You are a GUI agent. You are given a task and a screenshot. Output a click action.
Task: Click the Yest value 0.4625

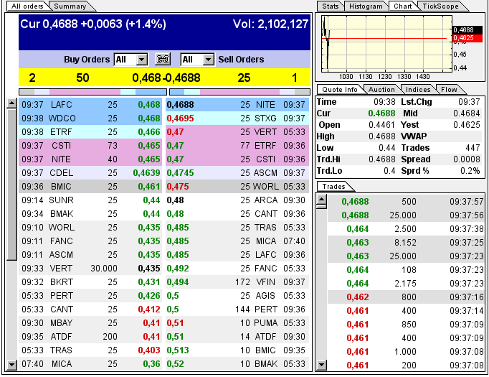click(x=467, y=125)
